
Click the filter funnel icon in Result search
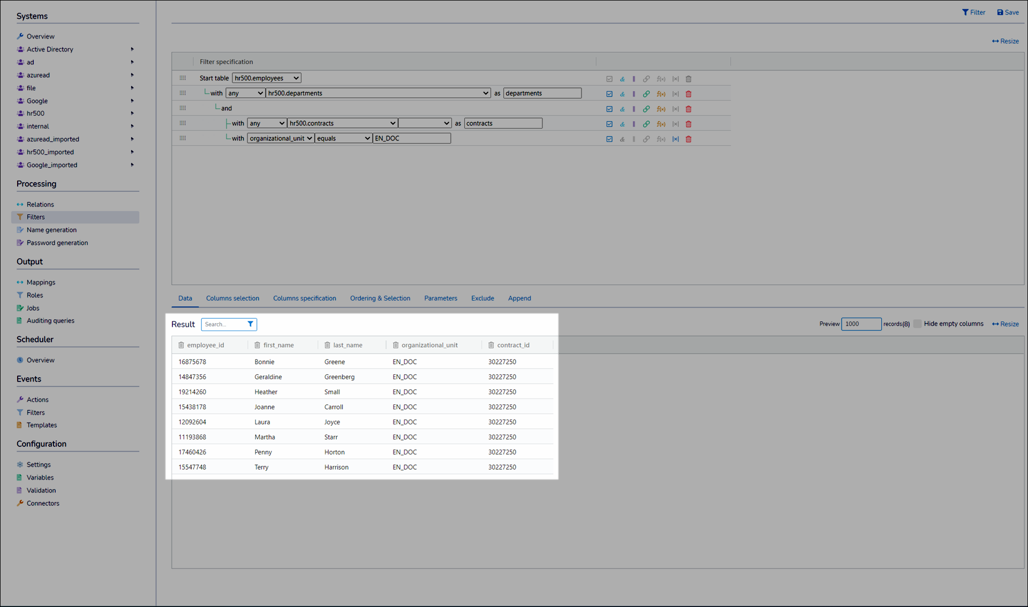(250, 324)
